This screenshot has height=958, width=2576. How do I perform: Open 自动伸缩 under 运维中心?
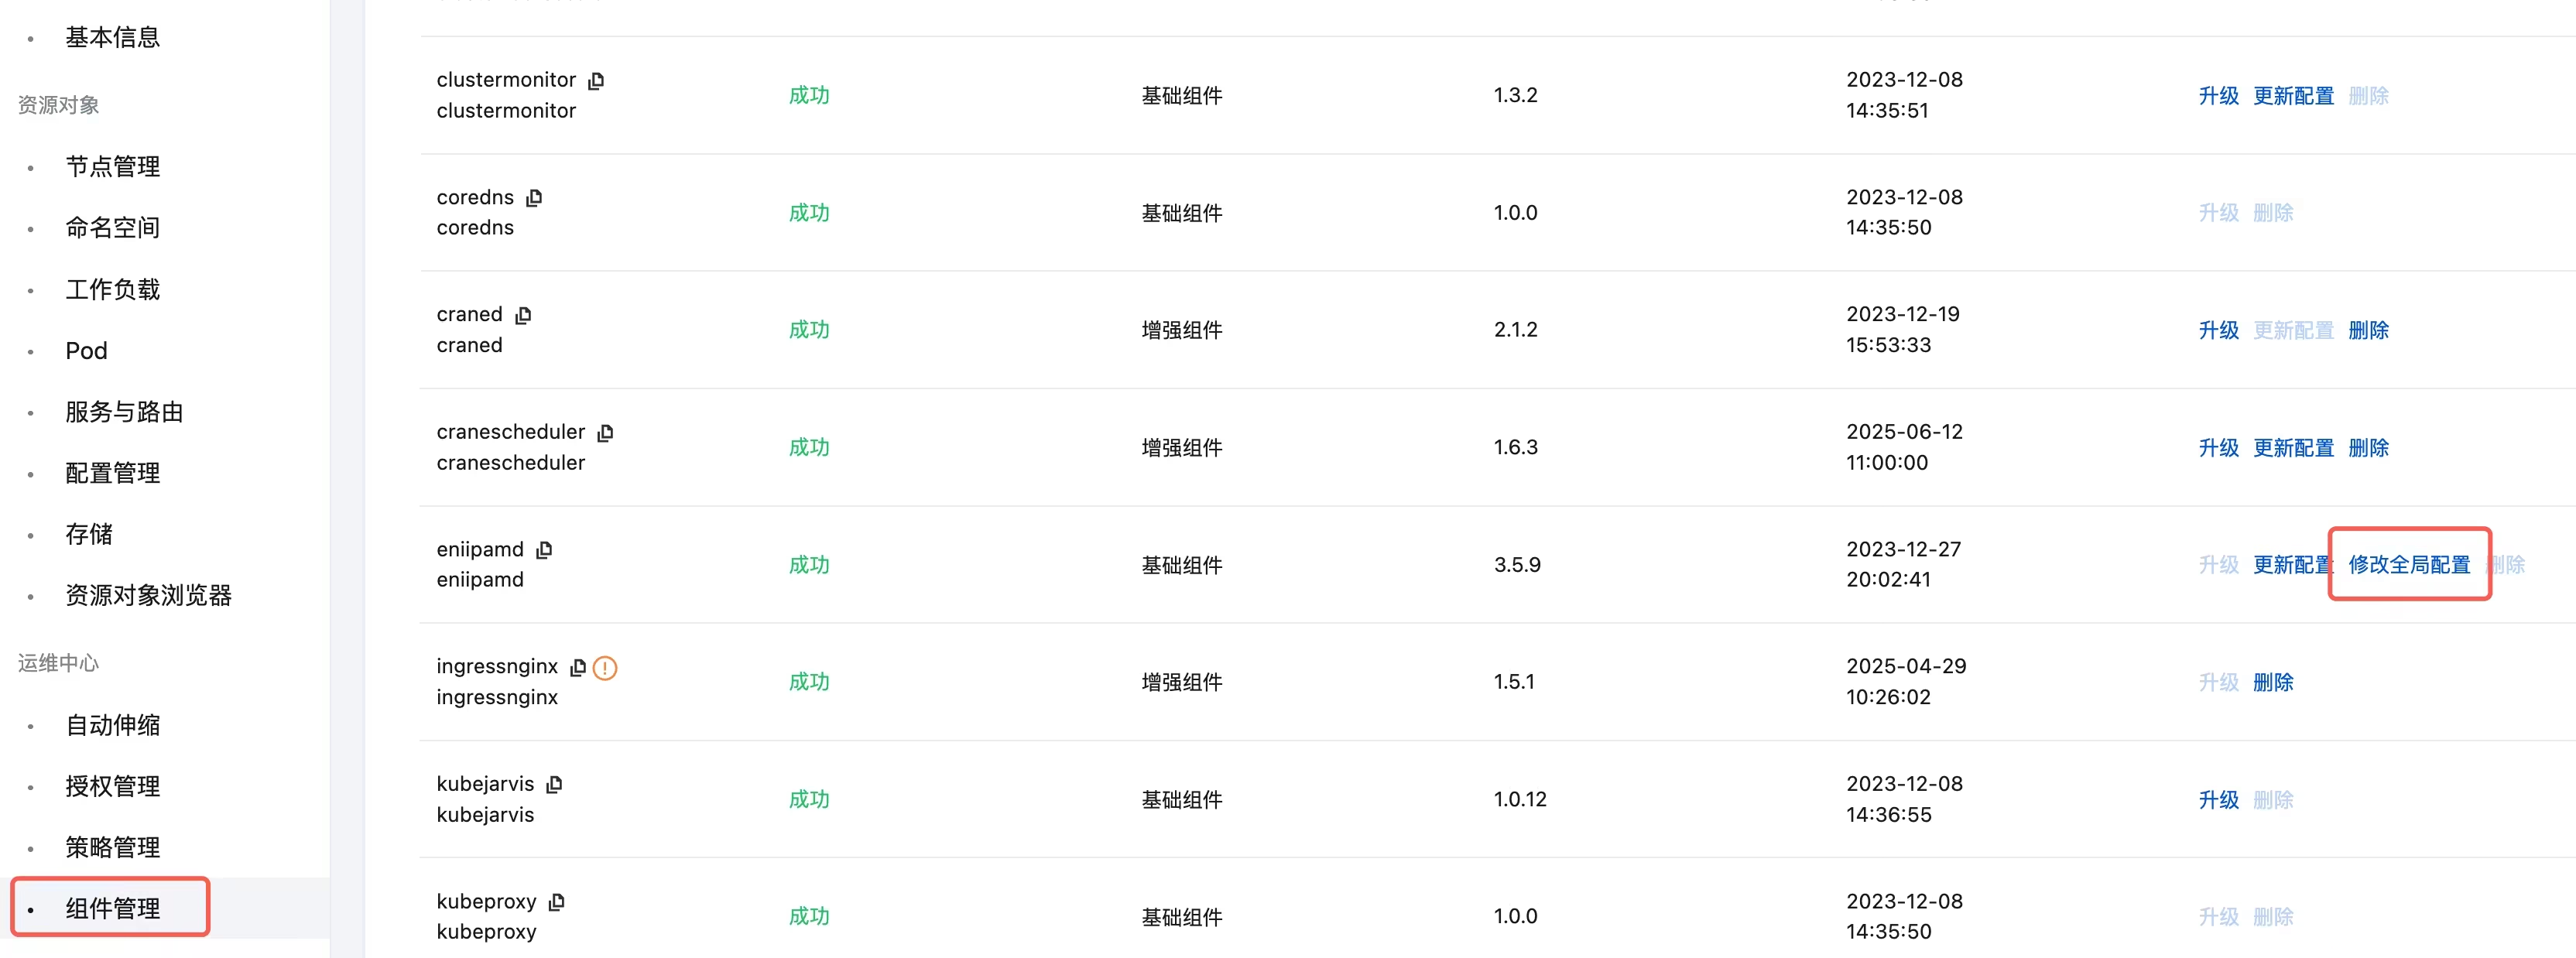(112, 724)
